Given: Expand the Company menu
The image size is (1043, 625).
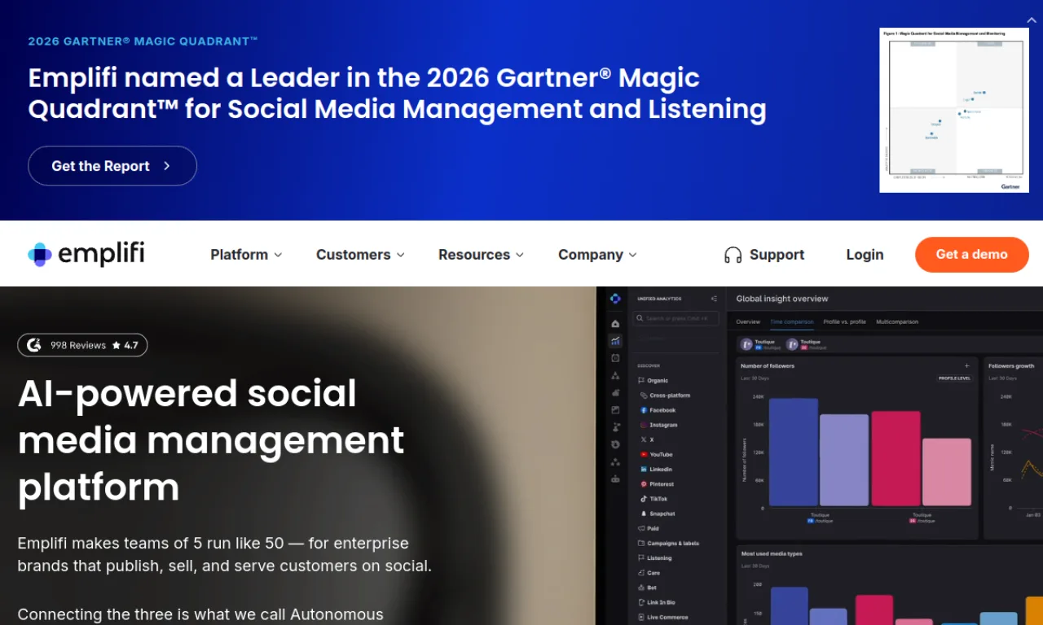Looking at the screenshot, I should point(597,255).
